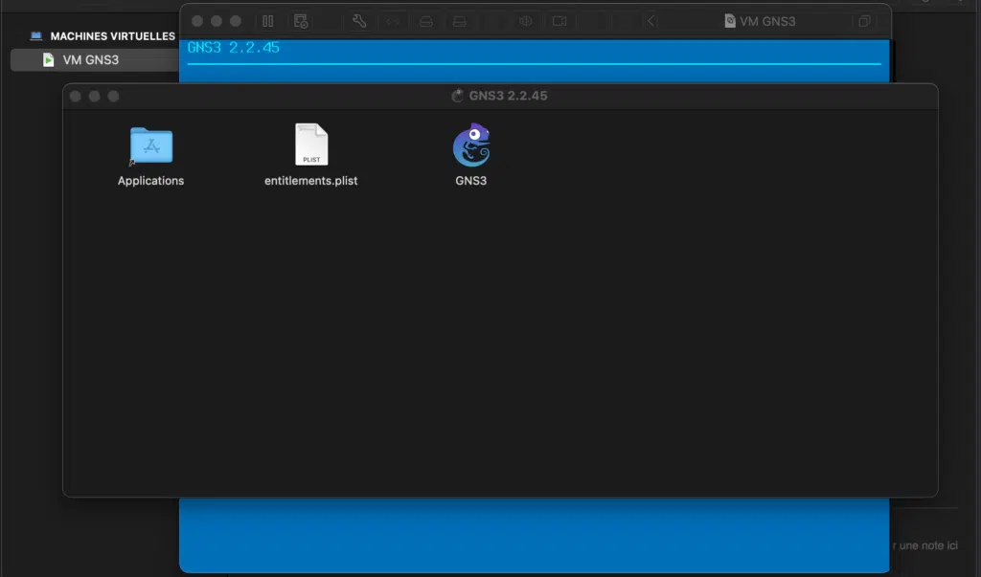This screenshot has width=981, height=577.
Task: Minimize the GNS3 2.2.45 Finder window
Action: 94,97
